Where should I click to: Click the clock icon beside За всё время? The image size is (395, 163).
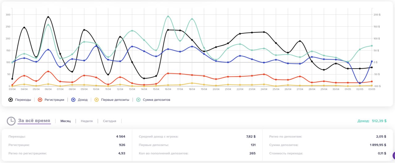pyautogui.click(x=11, y=121)
